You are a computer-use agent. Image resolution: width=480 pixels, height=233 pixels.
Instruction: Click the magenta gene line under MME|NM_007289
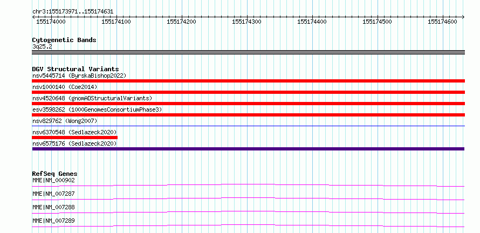coord(248,225)
